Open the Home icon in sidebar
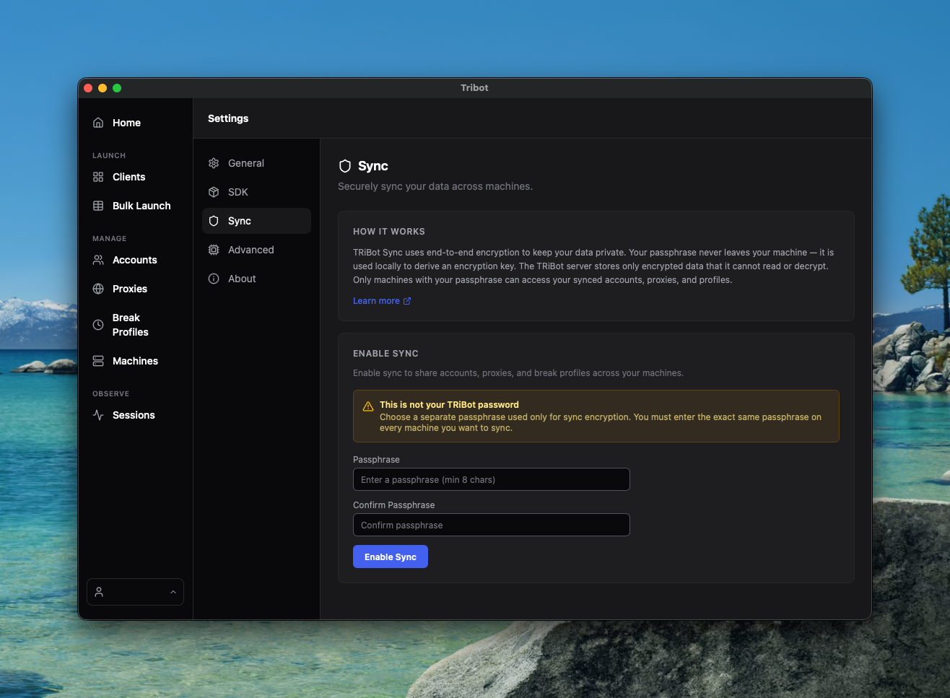The height and width of the screenshot is (698, 950). 98,123
